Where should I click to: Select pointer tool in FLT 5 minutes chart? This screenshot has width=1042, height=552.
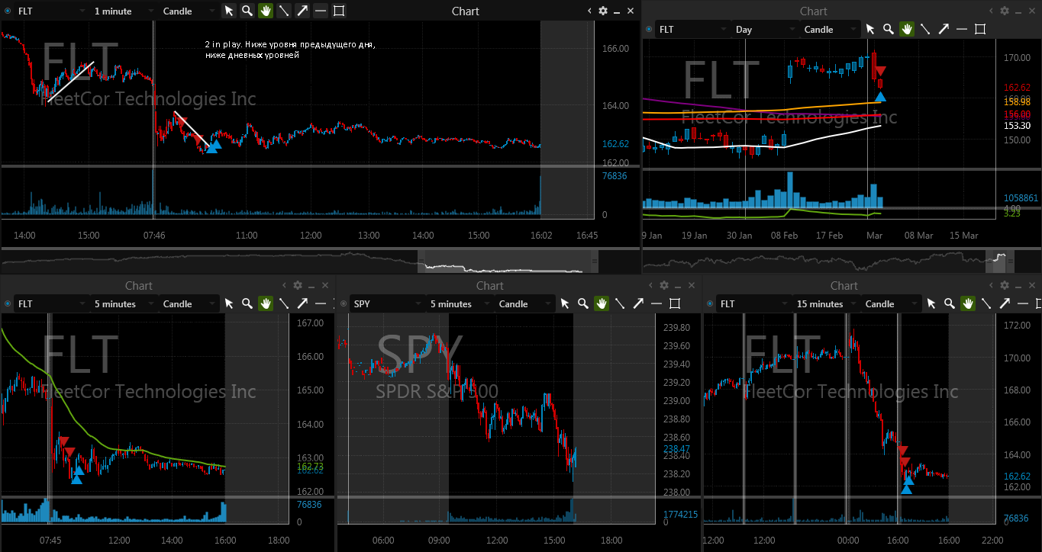click(229, 303)
